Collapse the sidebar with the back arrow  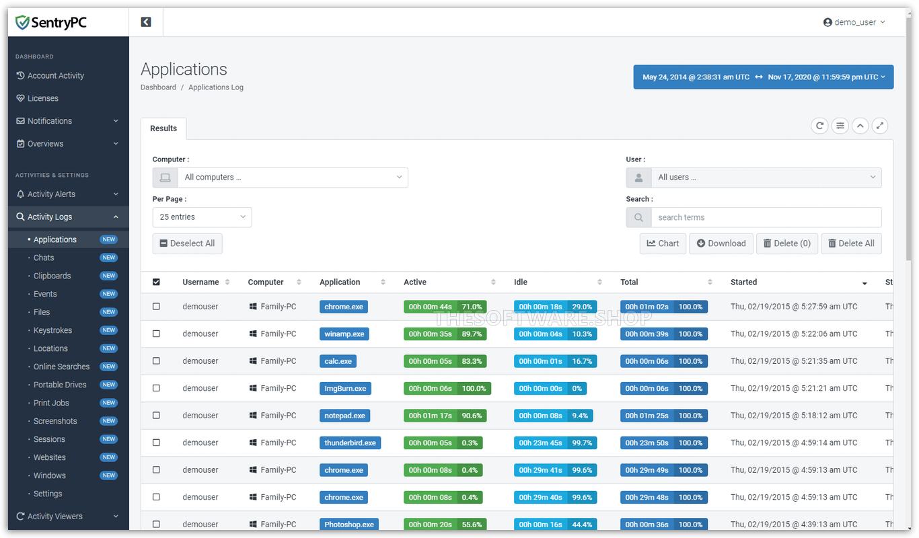[x=146, y=22]
